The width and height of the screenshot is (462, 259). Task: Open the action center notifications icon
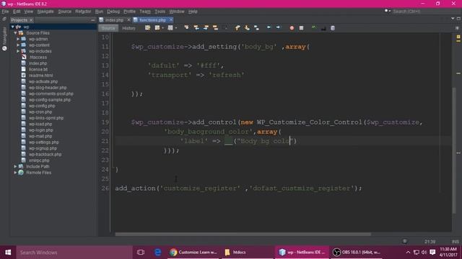point(432,253)
